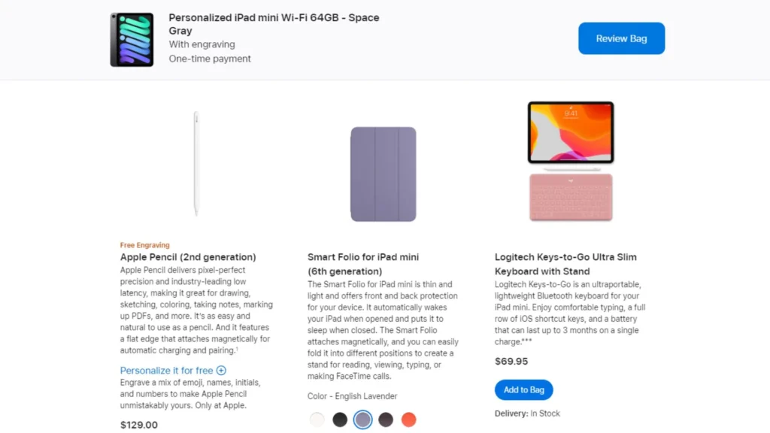Select the English Lavender color swatch
Screen dimensions: 770x433
(362, 419)
